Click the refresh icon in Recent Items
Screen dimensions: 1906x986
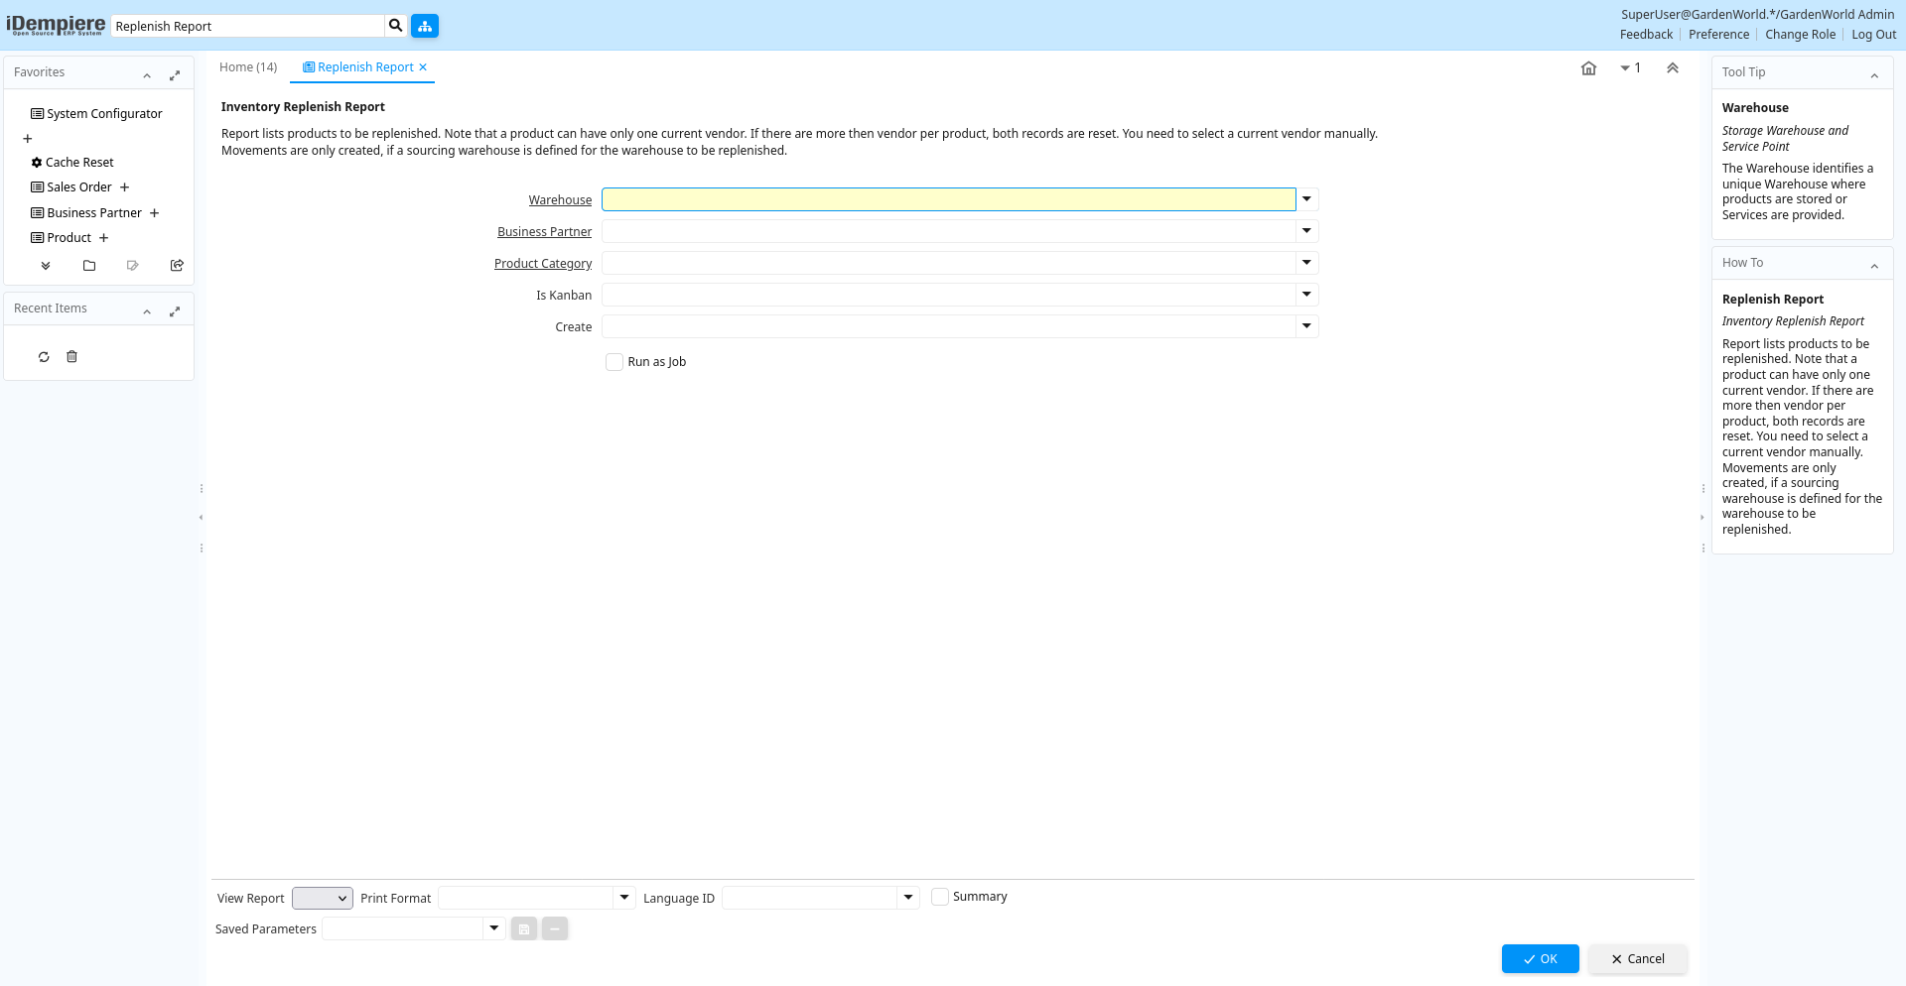pyautogui.click(x=44, y=357)
